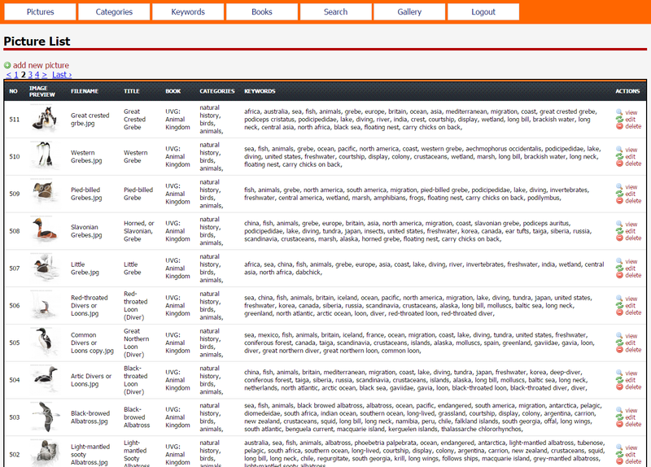651x467 pixels.
Task: Click edit link for Black-throated Loon row
Action: click(x=630, y=380)
